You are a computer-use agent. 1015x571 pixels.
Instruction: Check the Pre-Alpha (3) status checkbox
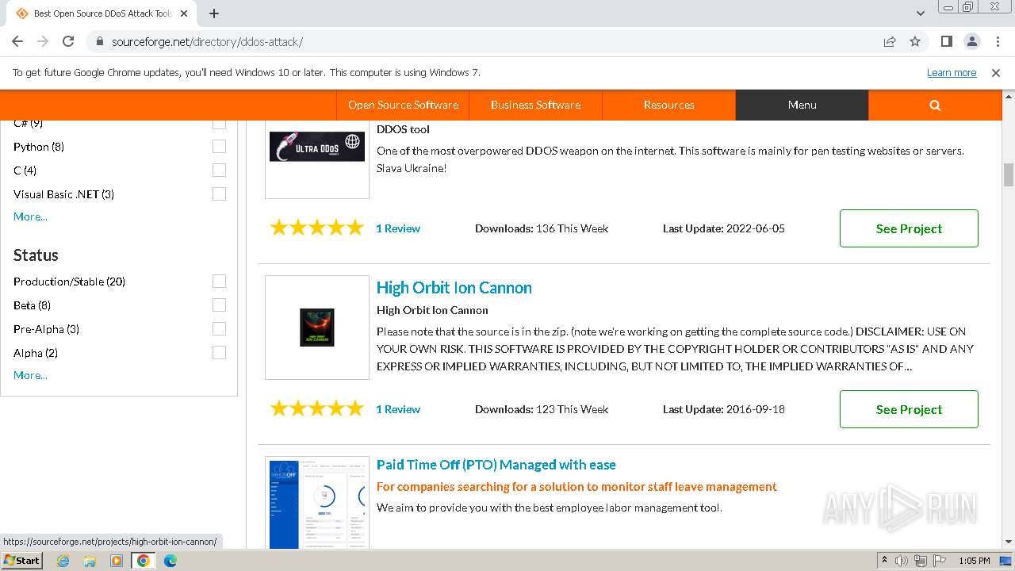point(219,329)
